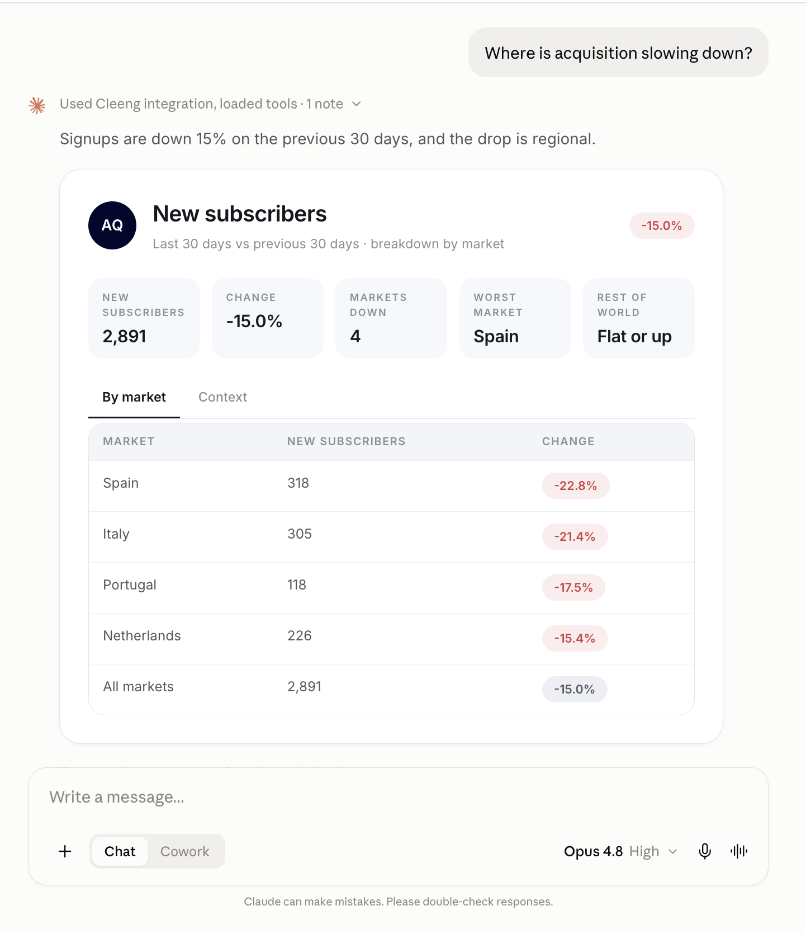Click the Change column header

pos(568,441)
